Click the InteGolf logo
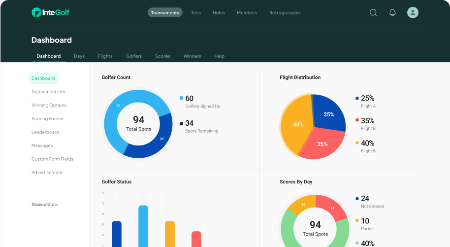The width and height of the screenshot is (450, 247). coord(51,12)
